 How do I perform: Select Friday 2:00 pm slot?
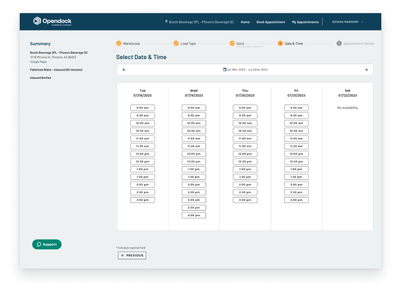pyautogui.click(x=296, y=184)
